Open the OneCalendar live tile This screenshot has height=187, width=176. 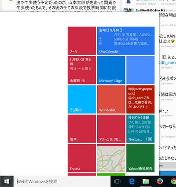(126, 41)
